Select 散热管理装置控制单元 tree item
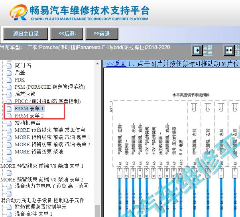The image size is (240, 217). tap(41, 207)
